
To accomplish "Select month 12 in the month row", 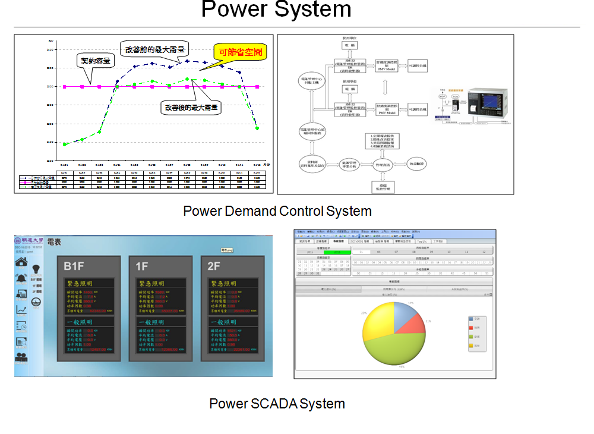I will pyautogui.click(x=484, y=252).
